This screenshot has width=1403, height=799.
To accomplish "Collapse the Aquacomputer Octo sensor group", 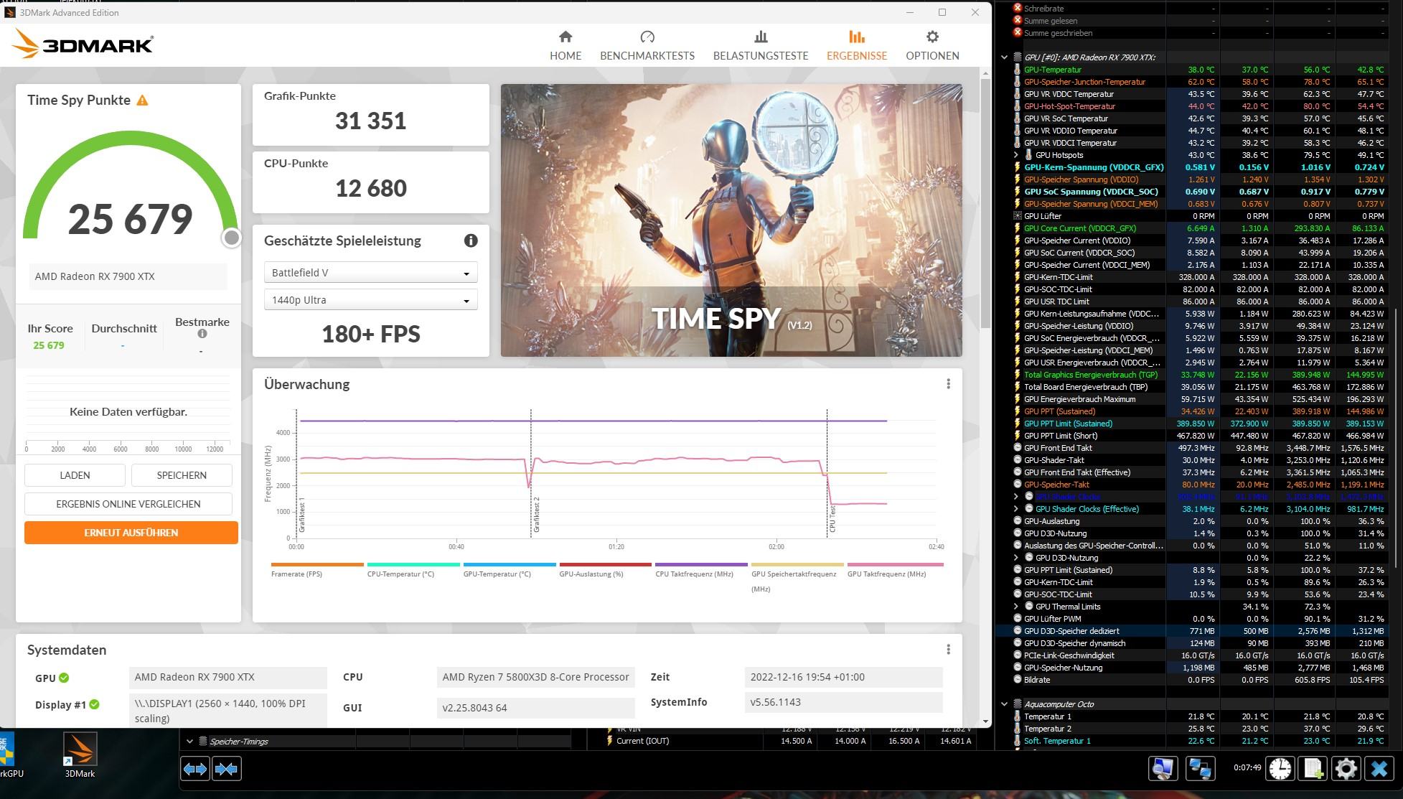I will (1004, 704).
